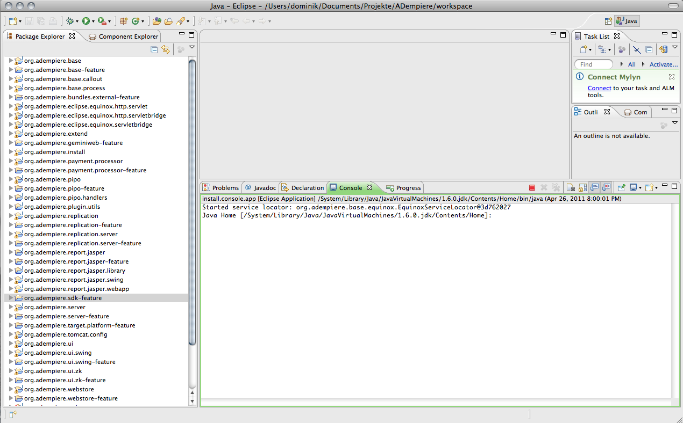The width and height of the screenshot is (683, 423).
Task: Click the New Java Package icon
Action: tap(124, 21)
